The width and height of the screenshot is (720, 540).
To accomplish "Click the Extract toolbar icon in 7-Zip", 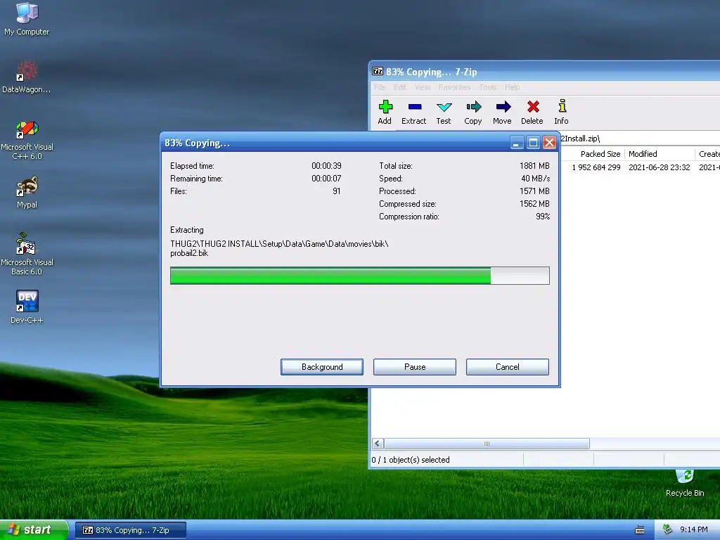I will click(x=413, y=112).
